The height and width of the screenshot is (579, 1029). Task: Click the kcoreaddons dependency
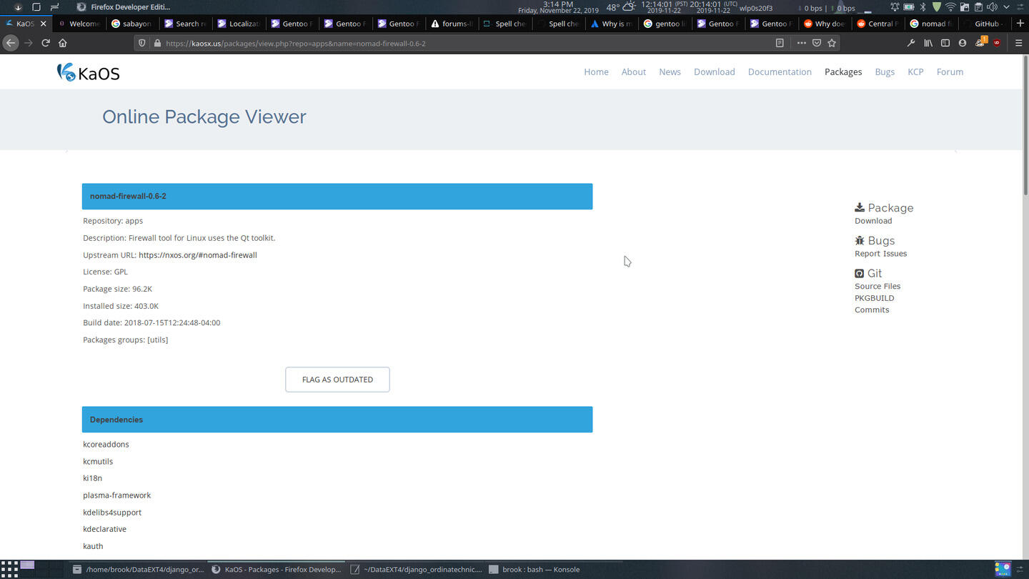click(106, 445)
